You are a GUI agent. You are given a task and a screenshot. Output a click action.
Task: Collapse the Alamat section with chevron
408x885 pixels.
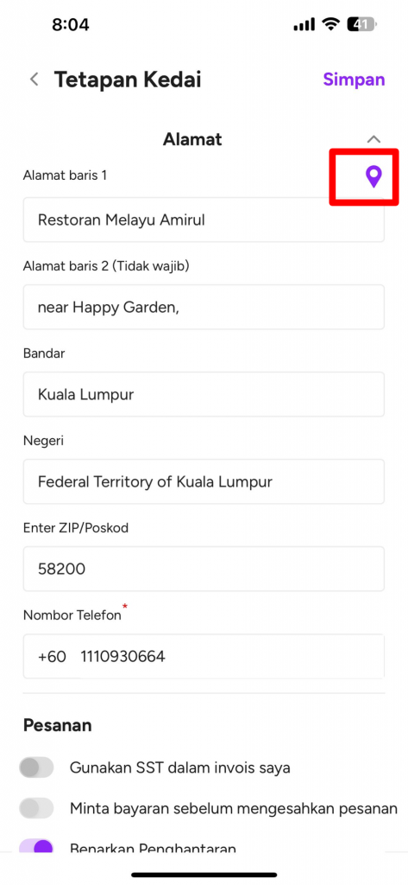click(373, 139)
